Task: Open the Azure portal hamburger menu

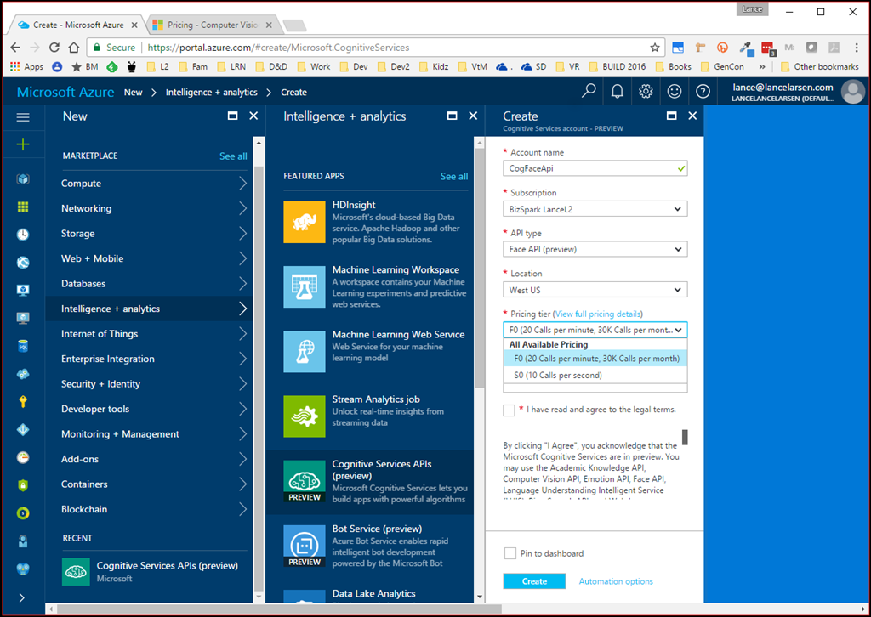Action: [x=23, y=117]
